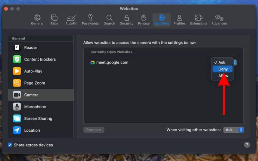Open the Profiles pane

click(179, 19)
